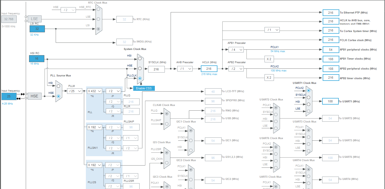Image resolution: width=385 pixels, height=189 pixels.
Task: Select LSI as the RTC clock source
Action: pyautogui.click(x=98, y=29)
